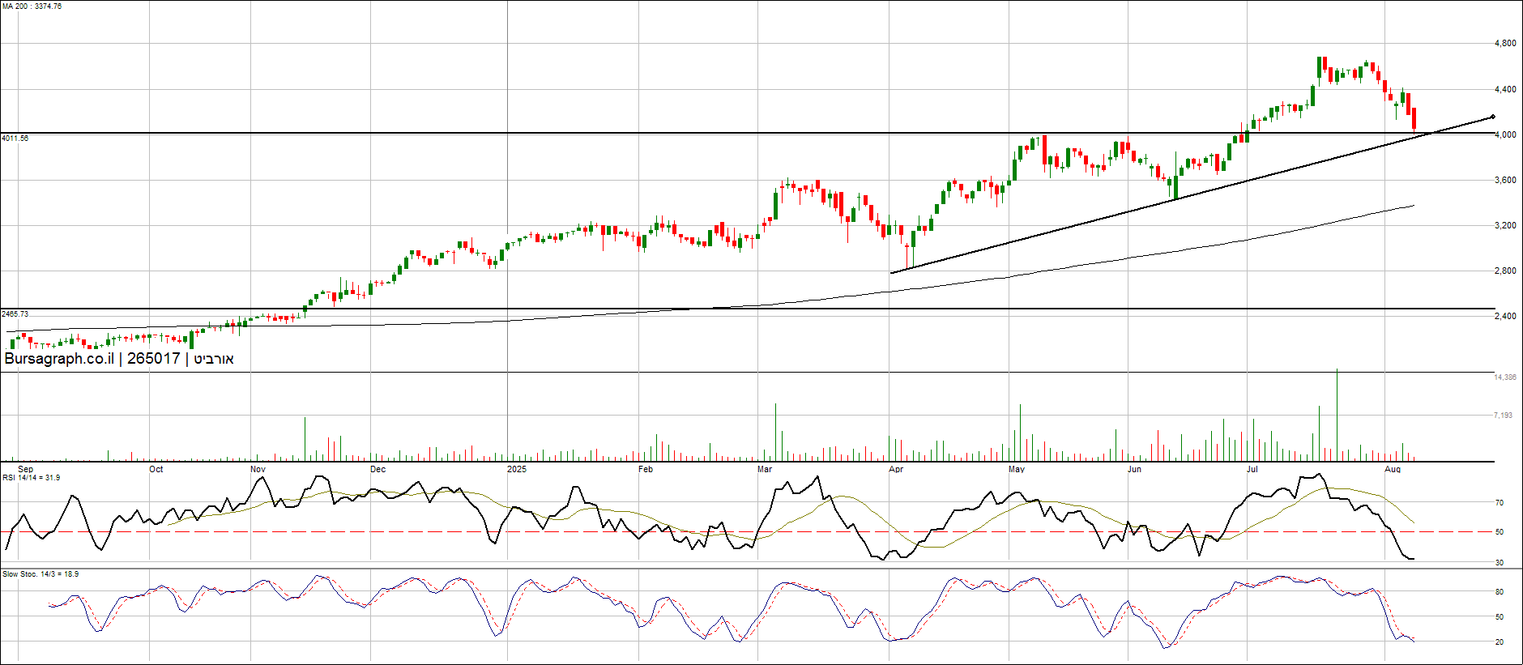This screenshot has height=665, width=1523.
Task: Click the latest red candlestick in August
Action: coord(1414,118)
